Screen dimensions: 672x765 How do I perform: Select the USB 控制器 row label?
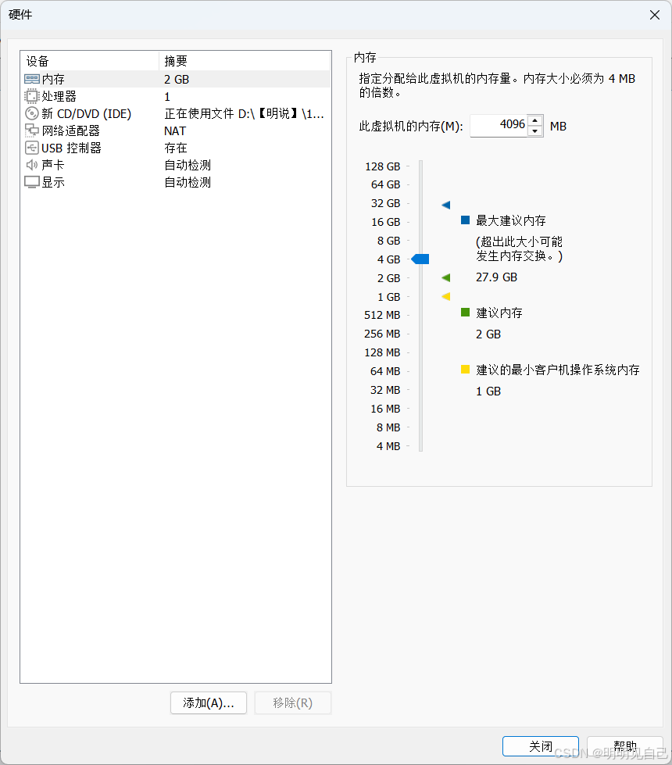click(71, 148)
